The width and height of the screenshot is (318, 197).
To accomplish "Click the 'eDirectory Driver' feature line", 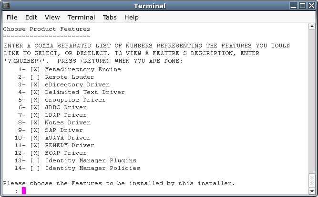I will (x=64, y=84).
